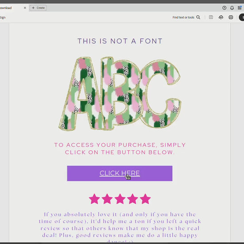Open the notifications bell
Screen dimensions: 244x244
pyautogui.click(x=232, y=8)
